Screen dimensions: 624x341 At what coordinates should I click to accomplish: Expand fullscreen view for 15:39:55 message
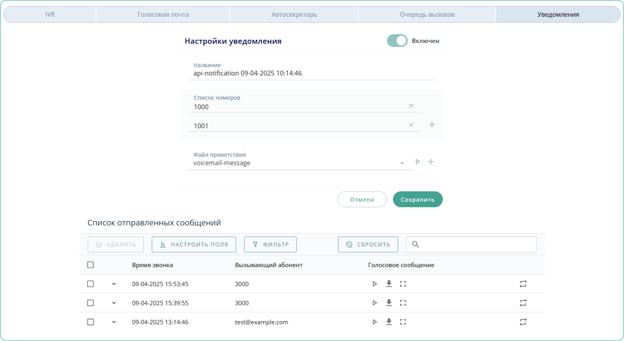[403, 303]
